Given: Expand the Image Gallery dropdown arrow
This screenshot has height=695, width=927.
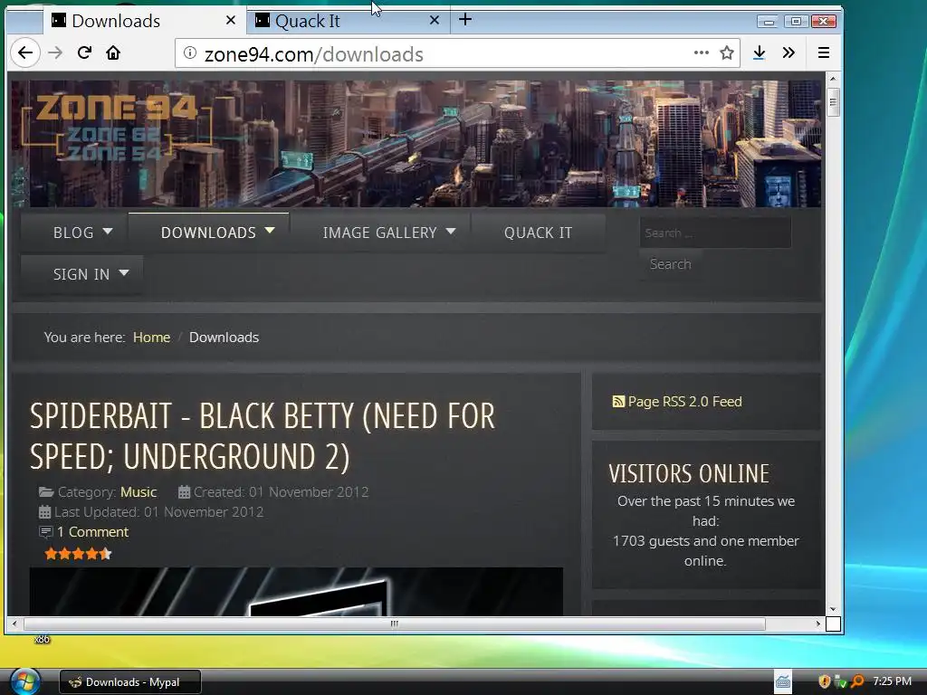Looking at the screenshot, I should click(451, 231).
